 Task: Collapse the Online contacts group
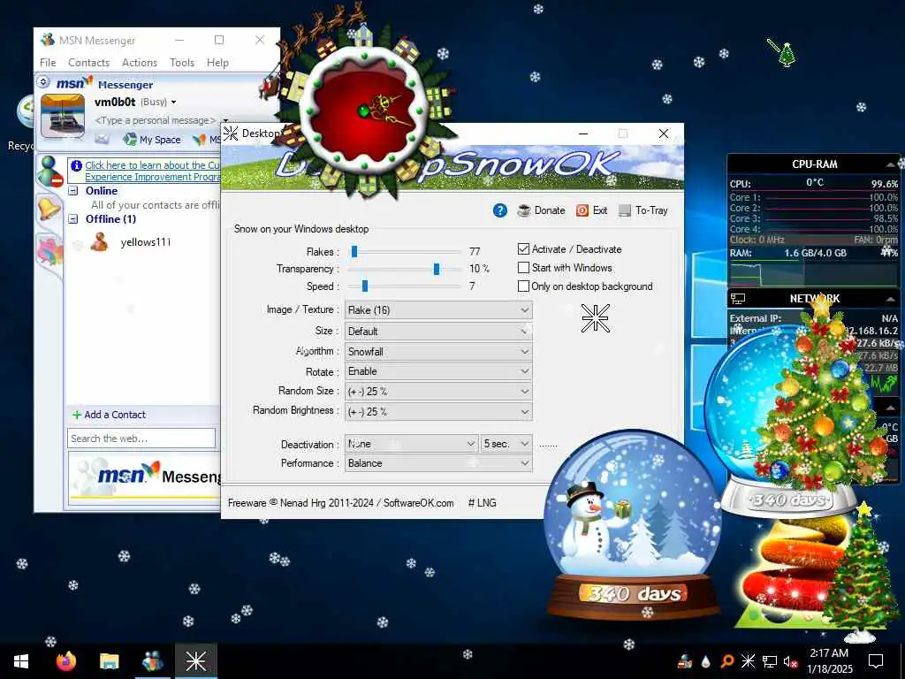pyautogui.click(x=73, y=191)
